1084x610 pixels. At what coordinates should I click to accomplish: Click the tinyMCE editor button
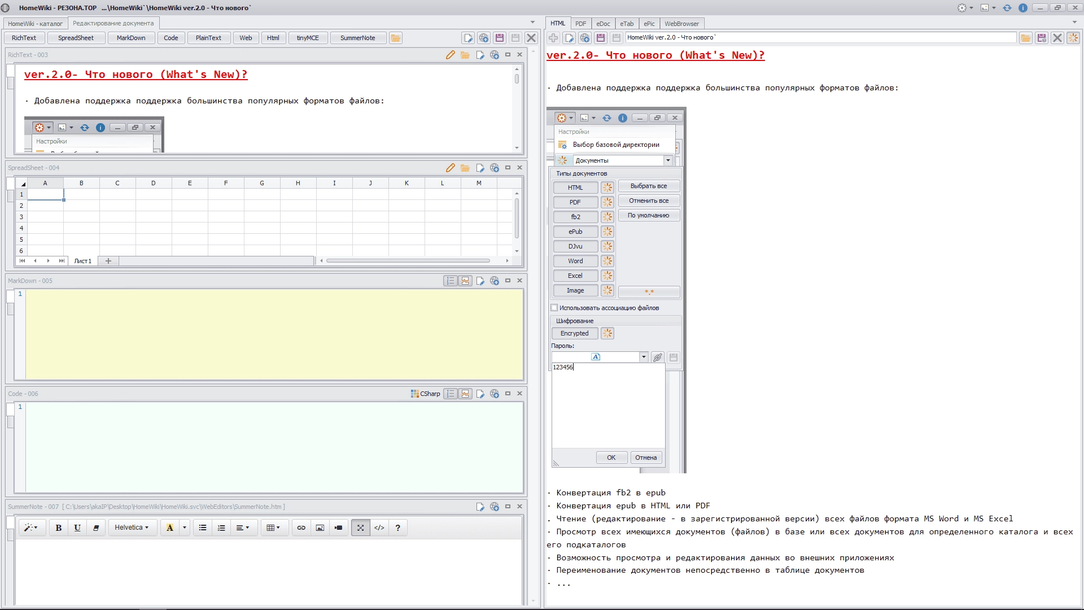coord(308,38)
